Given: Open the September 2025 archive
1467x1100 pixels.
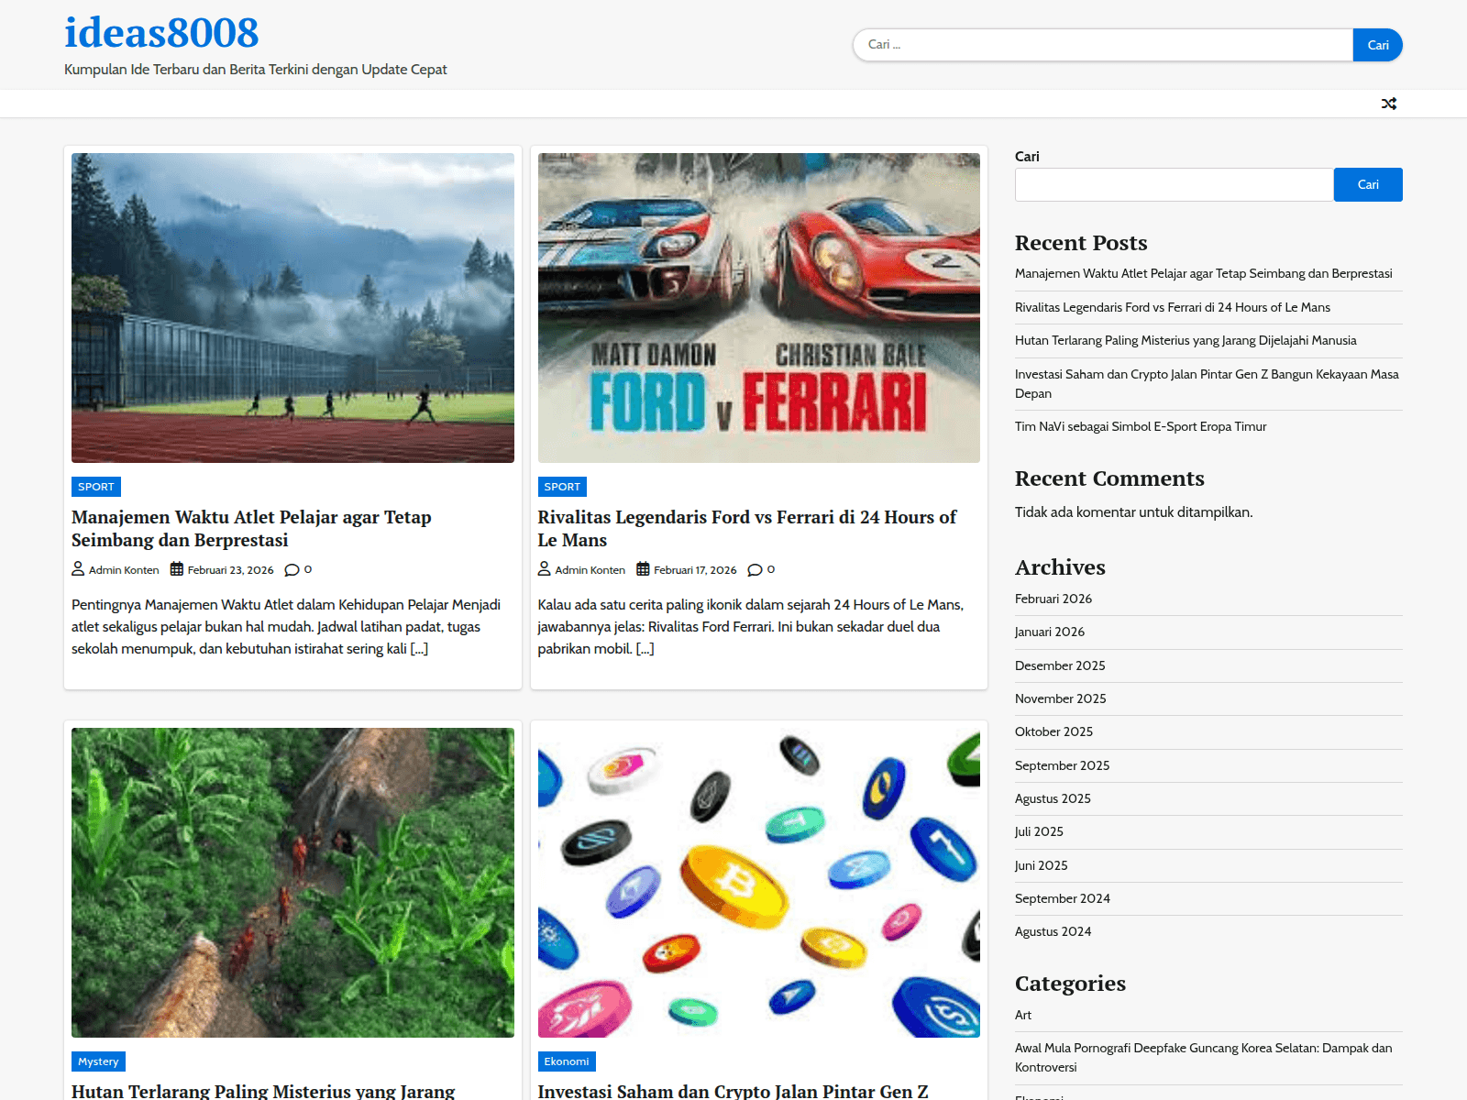Looking at the screenshot, I should 1062,765.
